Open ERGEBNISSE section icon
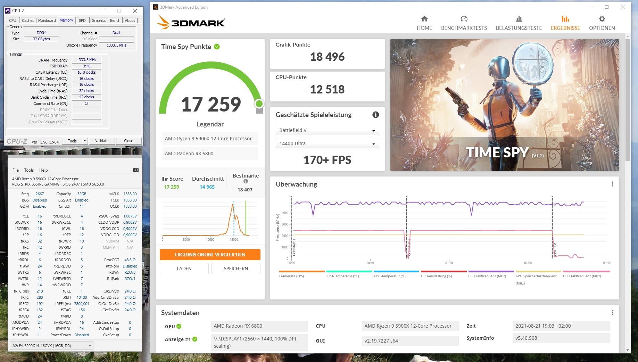 [x=565, y=19]
